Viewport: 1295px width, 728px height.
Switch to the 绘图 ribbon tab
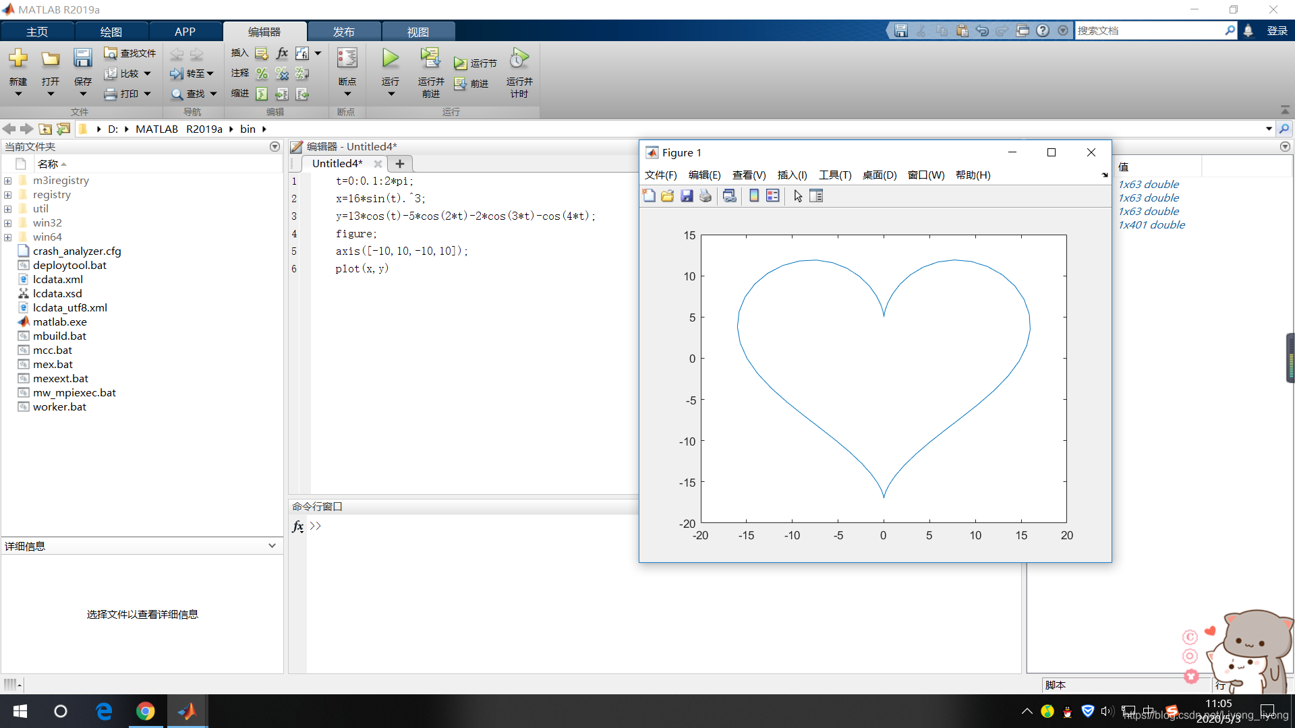tap(111, 32)
